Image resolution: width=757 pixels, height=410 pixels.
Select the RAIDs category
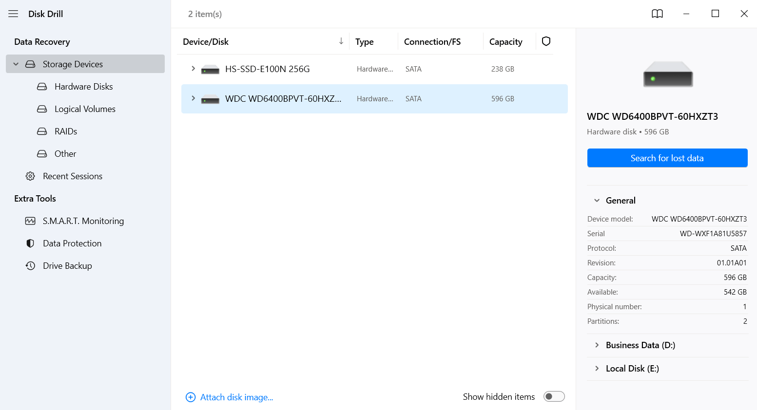[65, 131]
